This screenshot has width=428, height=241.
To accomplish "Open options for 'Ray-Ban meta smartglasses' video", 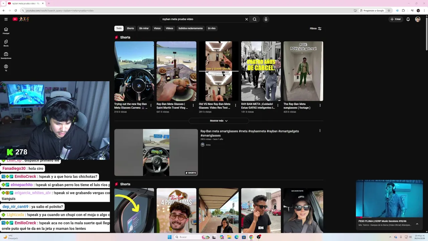I will 320,131.
